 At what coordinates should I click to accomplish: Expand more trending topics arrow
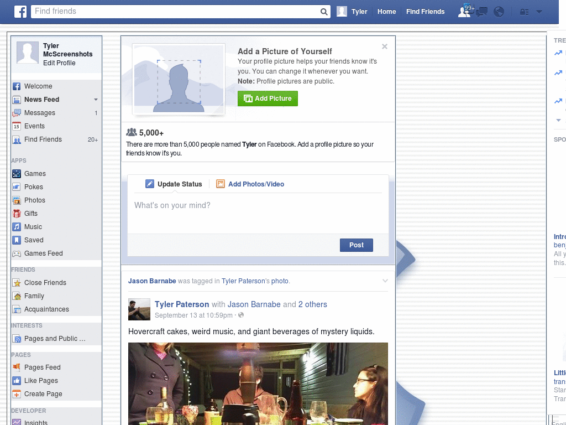click(x=558, y=120)
